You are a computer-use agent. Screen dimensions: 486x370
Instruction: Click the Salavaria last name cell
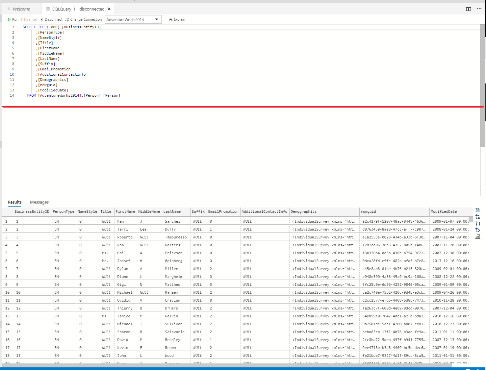pos(176,332)
